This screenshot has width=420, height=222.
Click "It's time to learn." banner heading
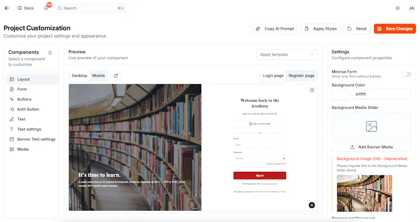99,175
